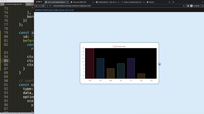This screenshot has width=204, height=114.
Task: Click the file info icon in address bar
Action: [47, 6]
